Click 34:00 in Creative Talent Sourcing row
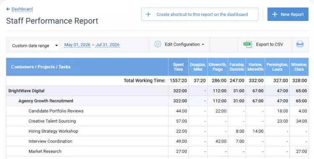Image resolution: width=314 pixels, height=159 pixels. click(x=301, y=121)
